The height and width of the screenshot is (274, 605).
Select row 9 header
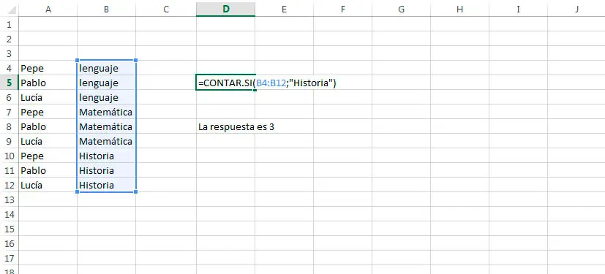[x=10, y=142]
